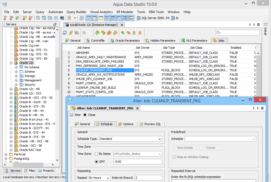Switch to the Files tab at panel bottom

tap(29, 171)
